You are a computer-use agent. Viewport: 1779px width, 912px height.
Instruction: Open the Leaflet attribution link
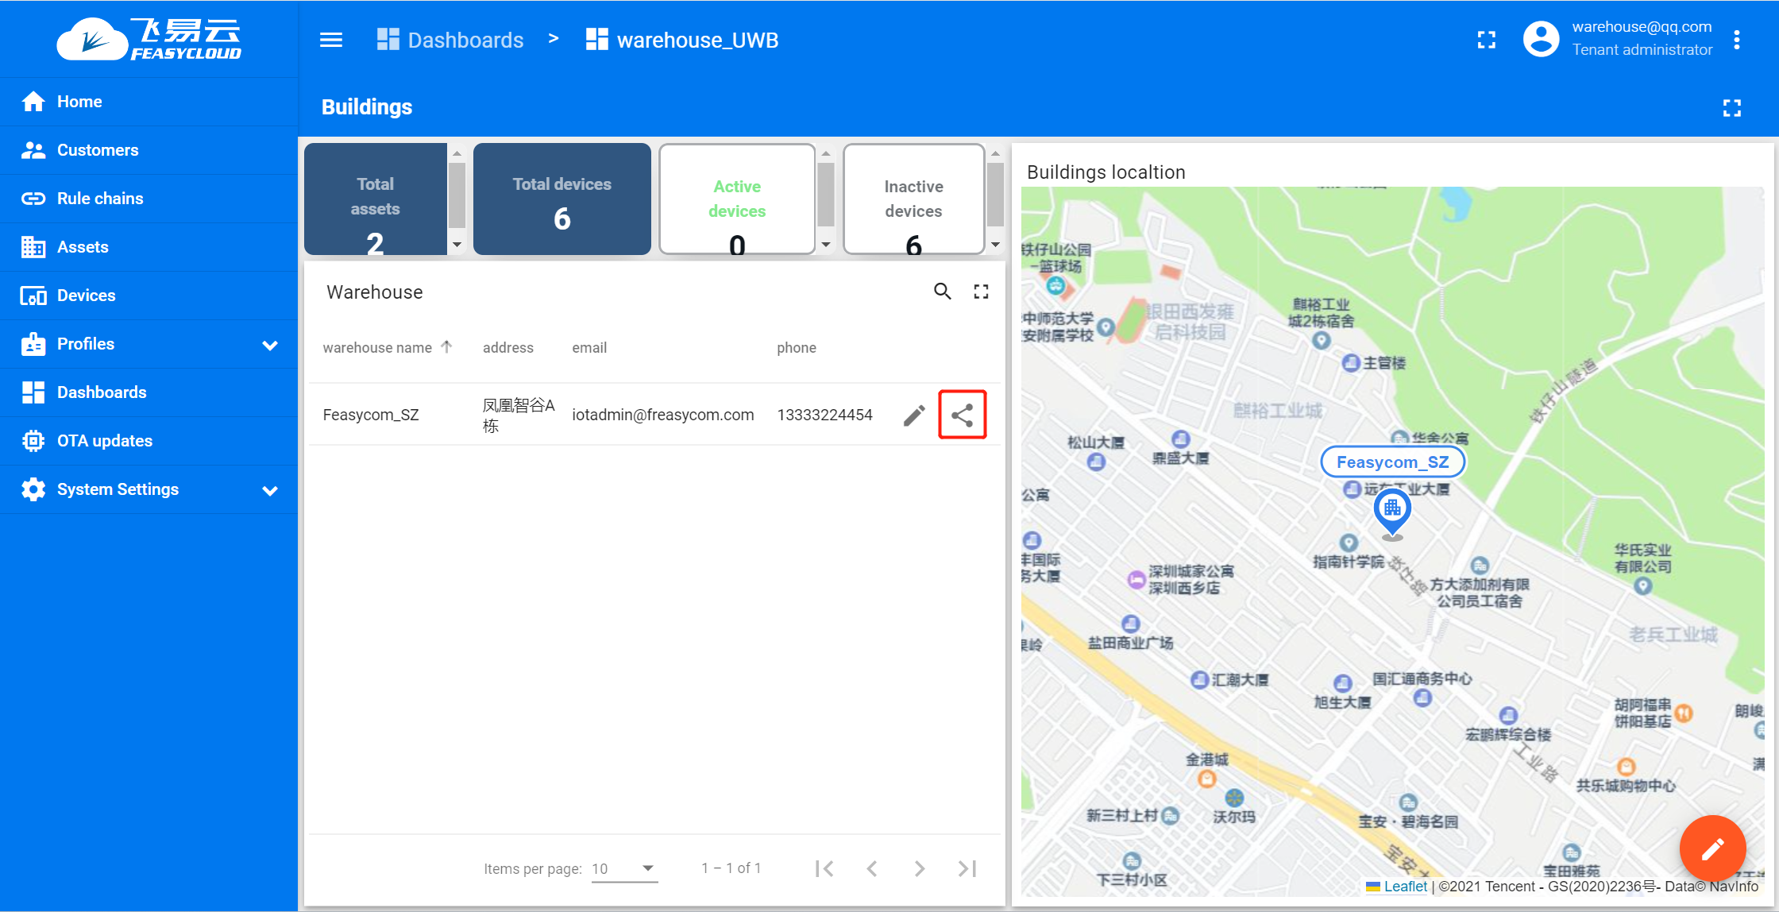1404,887
